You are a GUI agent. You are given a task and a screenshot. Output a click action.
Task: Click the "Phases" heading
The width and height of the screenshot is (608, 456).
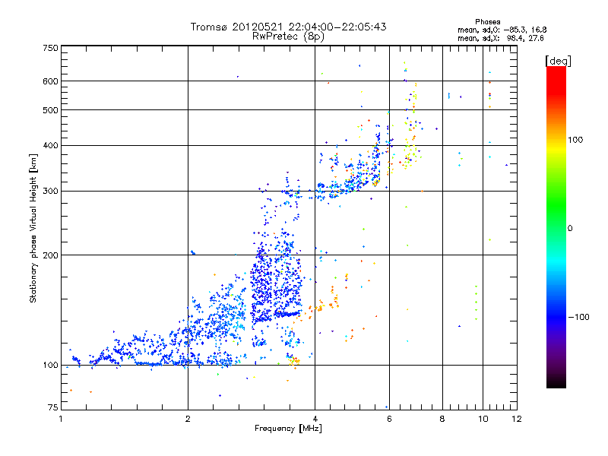click(x=487, y=22)
